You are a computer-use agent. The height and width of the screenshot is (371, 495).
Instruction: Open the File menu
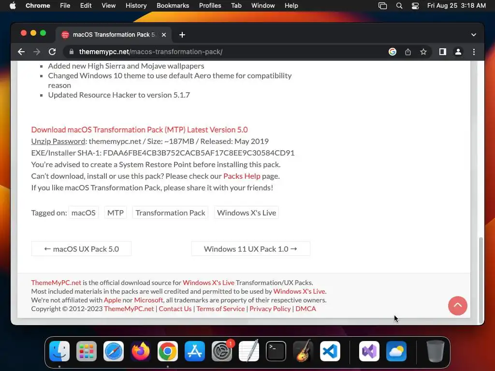[x=65, y=6]
